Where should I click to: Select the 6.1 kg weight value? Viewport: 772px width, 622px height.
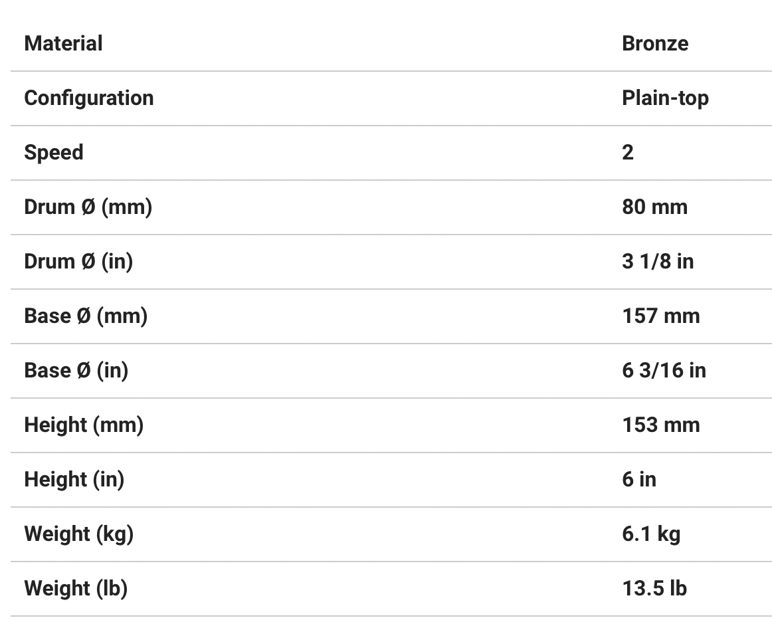click(651, 534)
